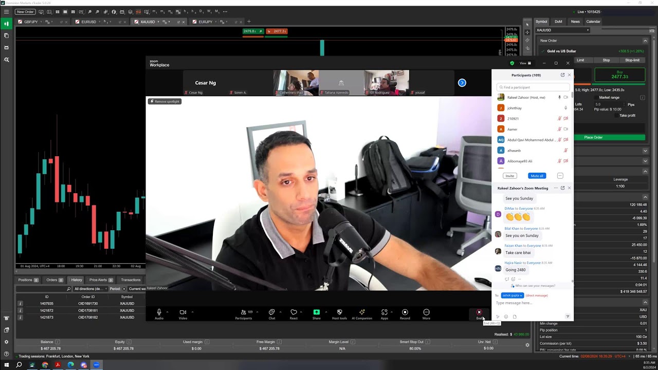Zoom in the chart with the toolbar magnifier
The image size is (658, 370).
pyautogui.click(x=89, y=11)
